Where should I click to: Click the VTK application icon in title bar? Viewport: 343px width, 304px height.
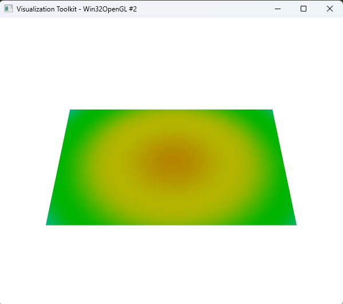pos(9,9)
